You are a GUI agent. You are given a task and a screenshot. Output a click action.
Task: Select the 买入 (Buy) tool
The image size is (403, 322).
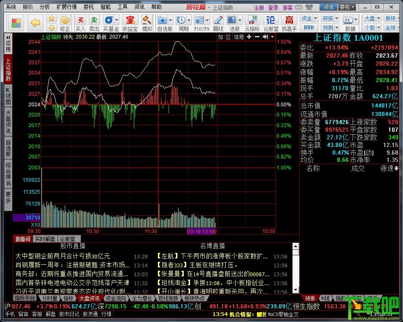point(82,20)
